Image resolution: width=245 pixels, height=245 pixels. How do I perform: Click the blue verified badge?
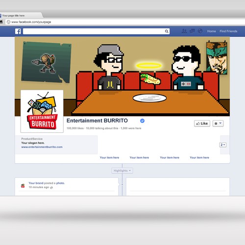(142, 121)
